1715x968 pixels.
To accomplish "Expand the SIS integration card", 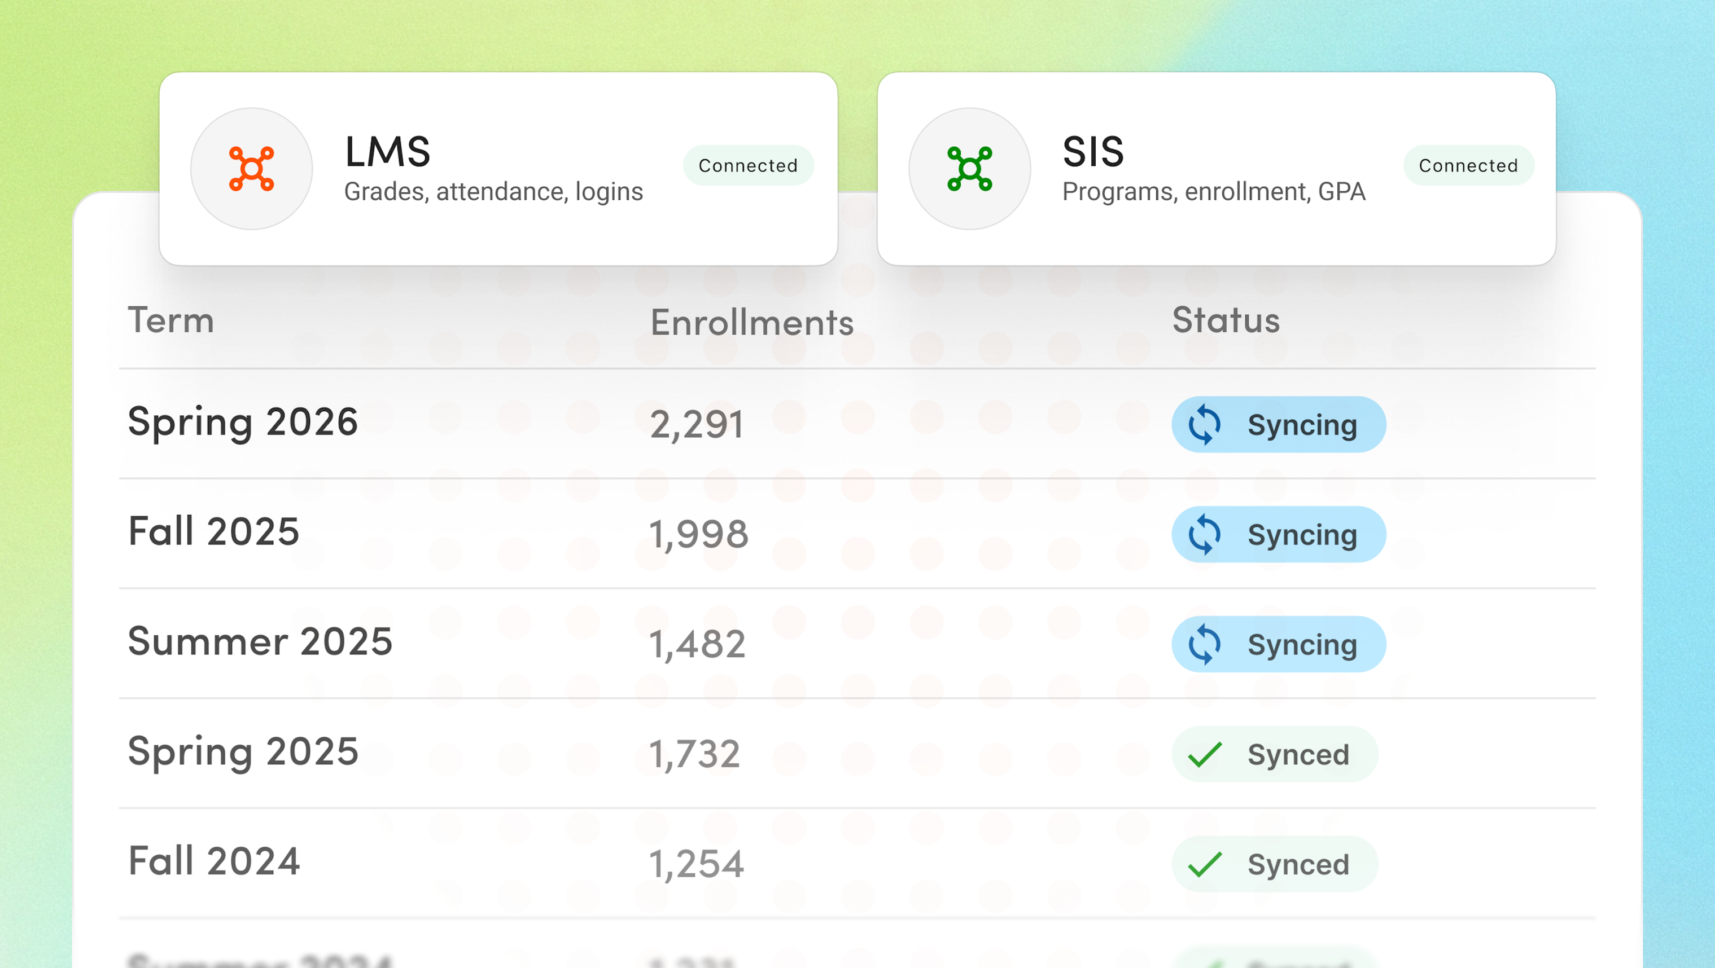I will click(x=1217, y=170).
